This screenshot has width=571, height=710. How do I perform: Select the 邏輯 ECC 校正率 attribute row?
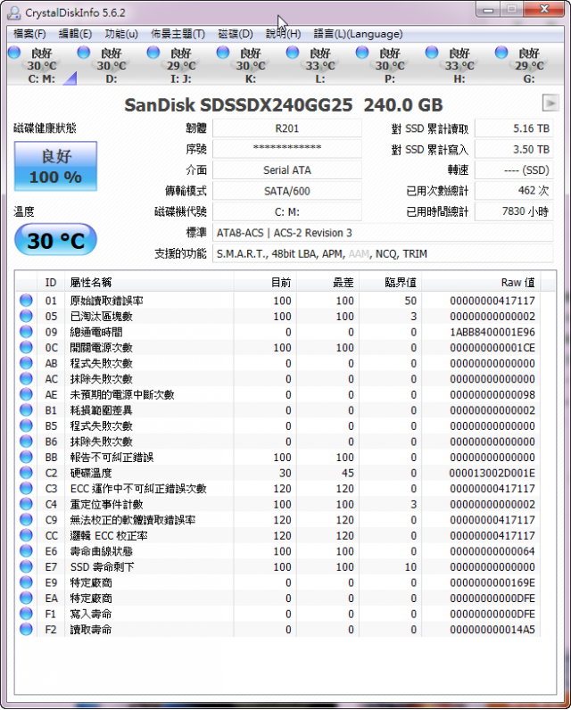click(278, 536)
